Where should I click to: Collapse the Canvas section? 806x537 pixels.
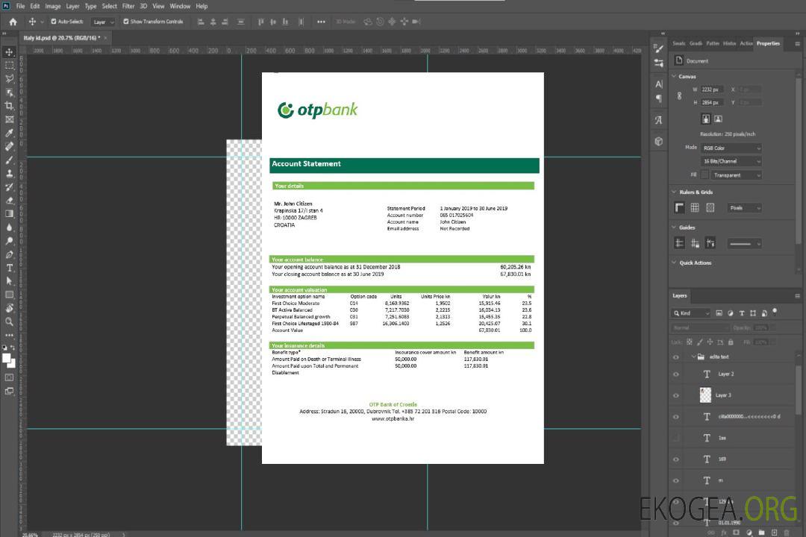[674, 76]
